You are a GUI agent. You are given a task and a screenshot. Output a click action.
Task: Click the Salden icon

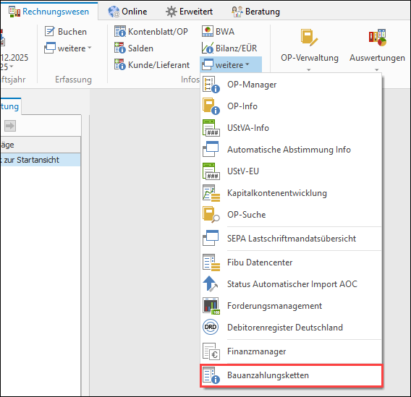[x=120, y=48]
